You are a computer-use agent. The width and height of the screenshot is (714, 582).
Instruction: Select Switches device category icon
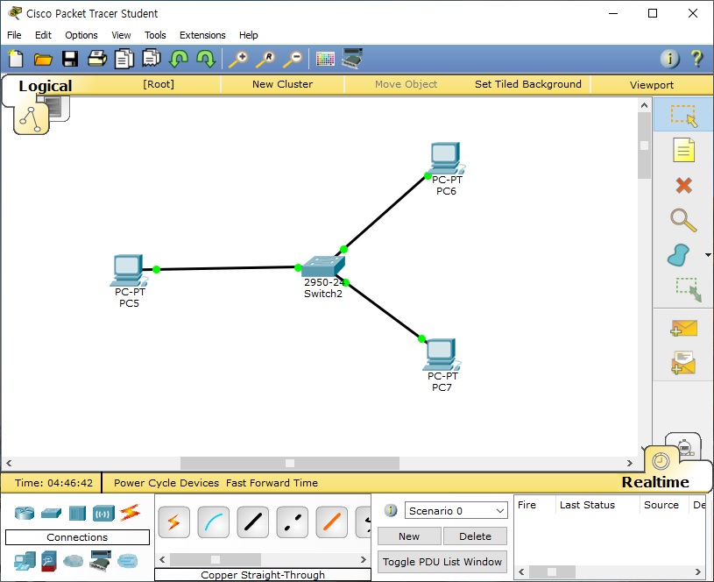pyautogui.click(x=51, y=513)
